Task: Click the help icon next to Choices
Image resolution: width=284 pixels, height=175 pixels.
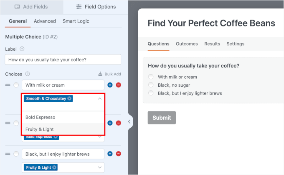Action: (x=28, y=74)
